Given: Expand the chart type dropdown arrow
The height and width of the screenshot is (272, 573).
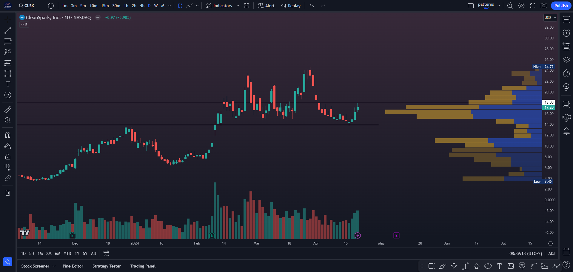Looking at the screenshot, I should [x=197, y=6].
